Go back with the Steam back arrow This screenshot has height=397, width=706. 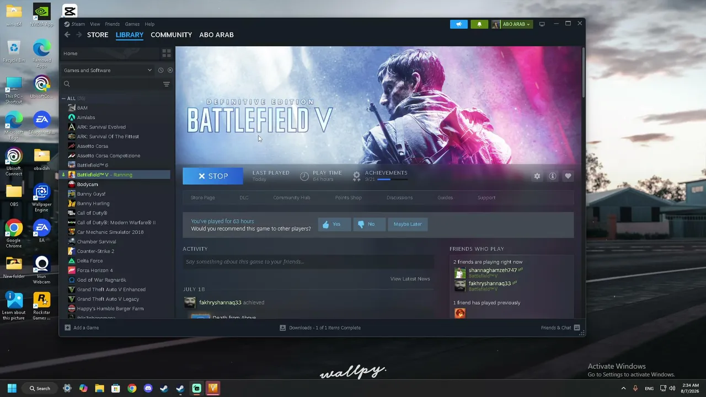67,35
